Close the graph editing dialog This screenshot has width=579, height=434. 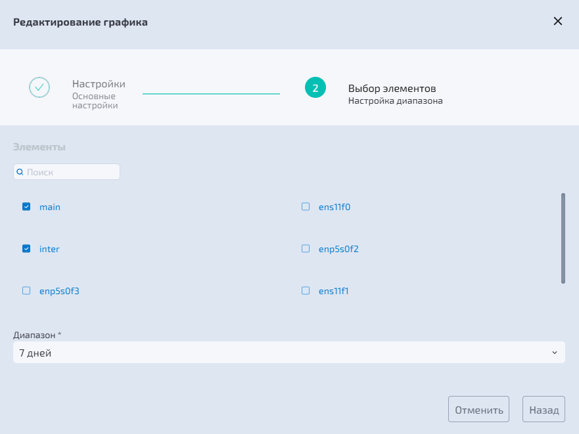pyautogui.click(x=557, y=22)
